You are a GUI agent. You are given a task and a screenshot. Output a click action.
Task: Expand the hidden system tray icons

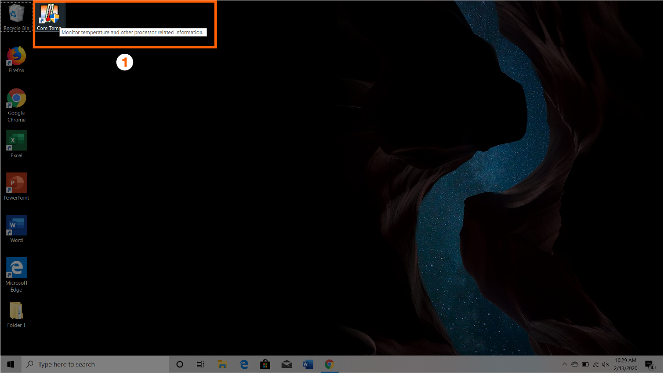pos(565,364)
